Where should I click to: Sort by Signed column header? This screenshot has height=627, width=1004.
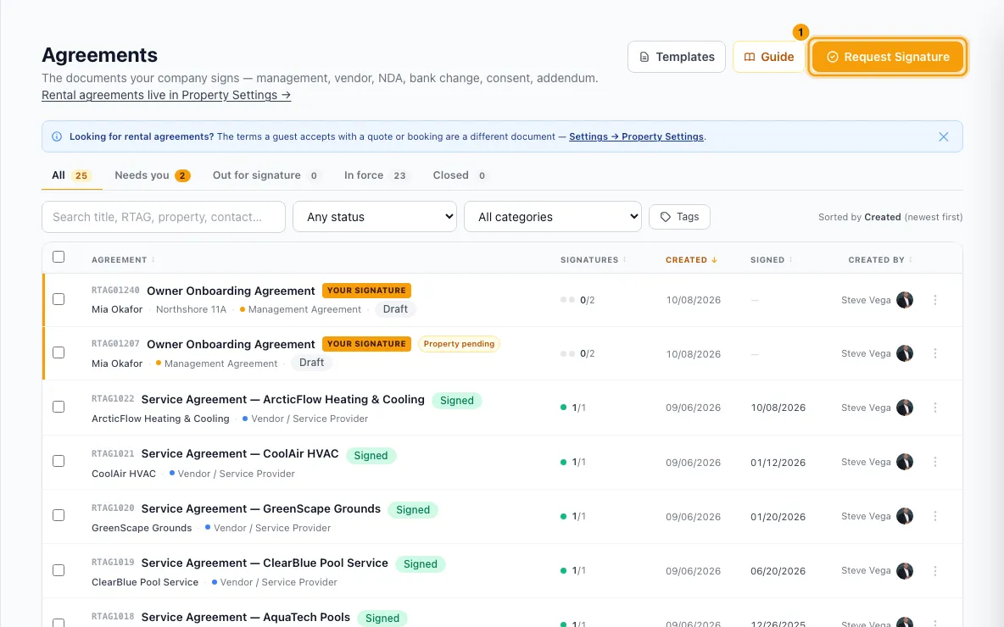point(771,260)
